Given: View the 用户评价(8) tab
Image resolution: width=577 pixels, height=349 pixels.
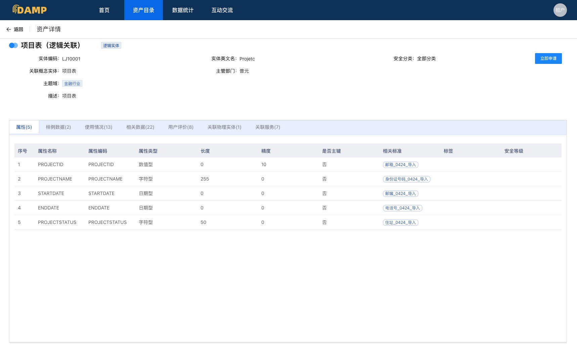Looking at the screenshot, I should 181,127.
